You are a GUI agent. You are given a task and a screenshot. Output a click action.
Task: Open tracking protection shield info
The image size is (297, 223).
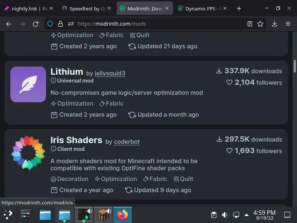coord(50,24)
